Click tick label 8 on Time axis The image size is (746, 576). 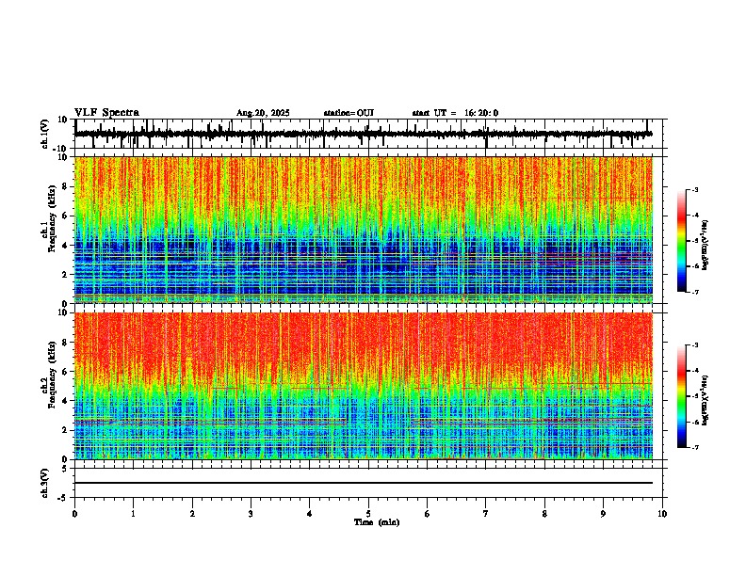click(544, 514)
